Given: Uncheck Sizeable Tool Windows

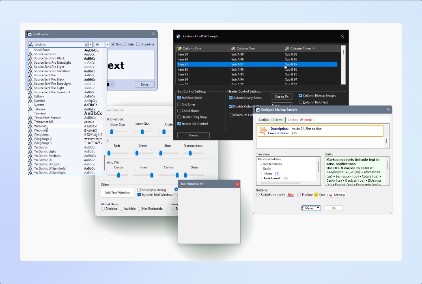Looking at the screenshot, I should pyautogui.click(x=139, y=195).
